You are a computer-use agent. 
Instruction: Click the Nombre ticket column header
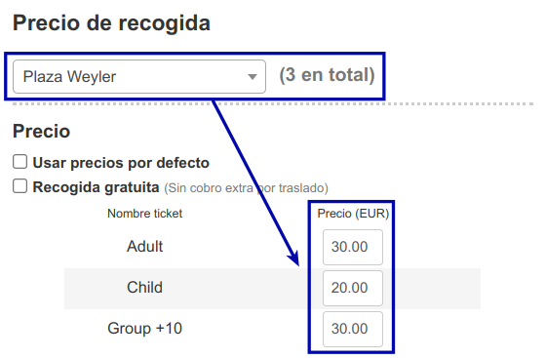click(x=144, y=214)
